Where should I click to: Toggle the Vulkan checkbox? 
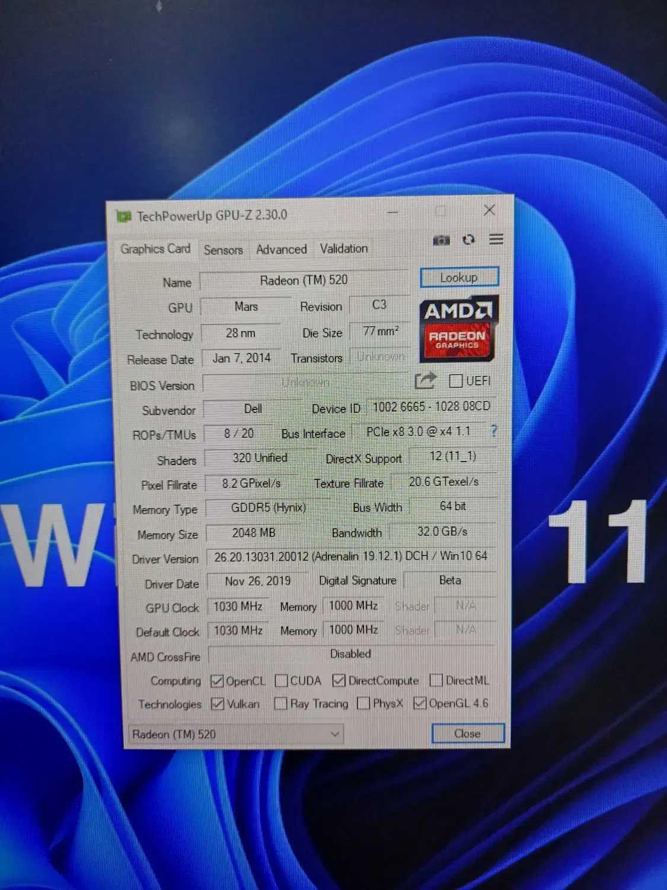(218, 704)
